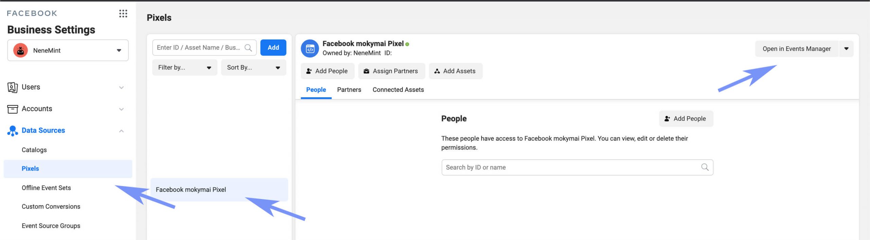Click the NeneMint business avatar icon
This screenshot has width=870, height=240.
pyautogui.click(x=20, y=51)
